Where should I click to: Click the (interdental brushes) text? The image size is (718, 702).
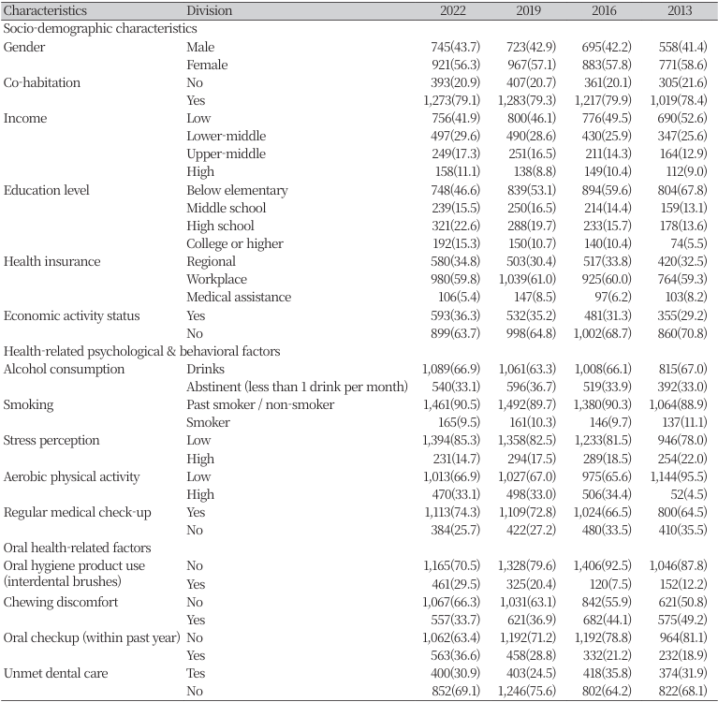[x=63, y=581]
